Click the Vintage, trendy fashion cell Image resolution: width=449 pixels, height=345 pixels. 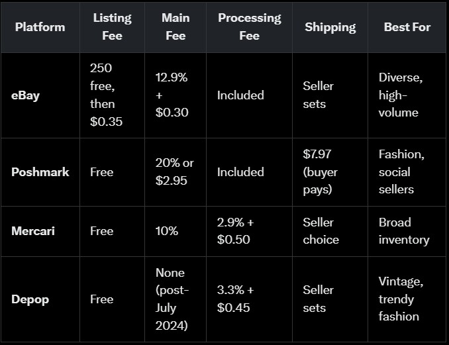(x=401, y=299)
